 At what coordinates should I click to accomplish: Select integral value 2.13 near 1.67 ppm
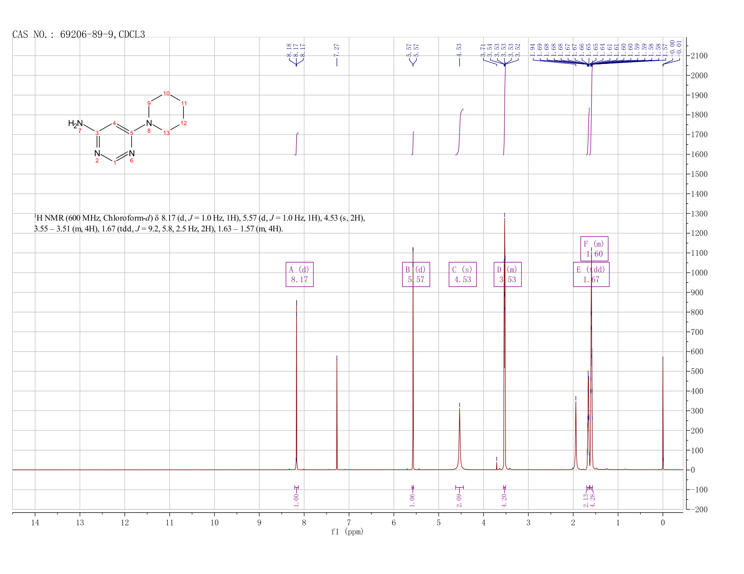point(586,500)
